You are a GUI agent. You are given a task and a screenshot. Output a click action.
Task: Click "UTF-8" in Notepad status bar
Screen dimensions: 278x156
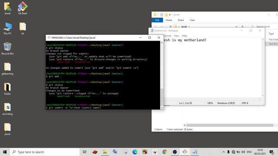tap(245, 103)
